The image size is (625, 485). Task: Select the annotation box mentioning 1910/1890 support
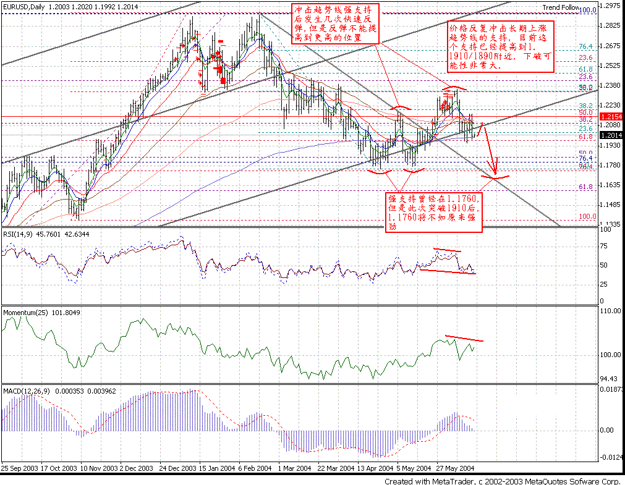click(x=501, y=46)
